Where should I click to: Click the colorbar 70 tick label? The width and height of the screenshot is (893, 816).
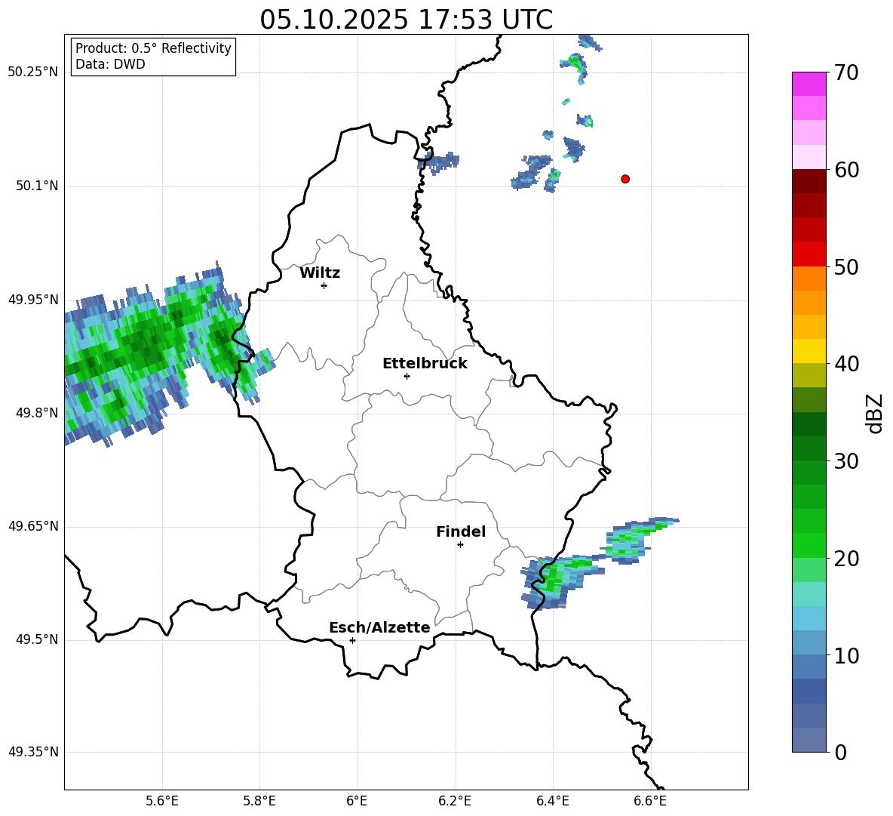tap(846, 73)
